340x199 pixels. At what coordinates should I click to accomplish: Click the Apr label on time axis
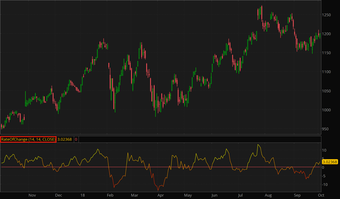[161, 196]
